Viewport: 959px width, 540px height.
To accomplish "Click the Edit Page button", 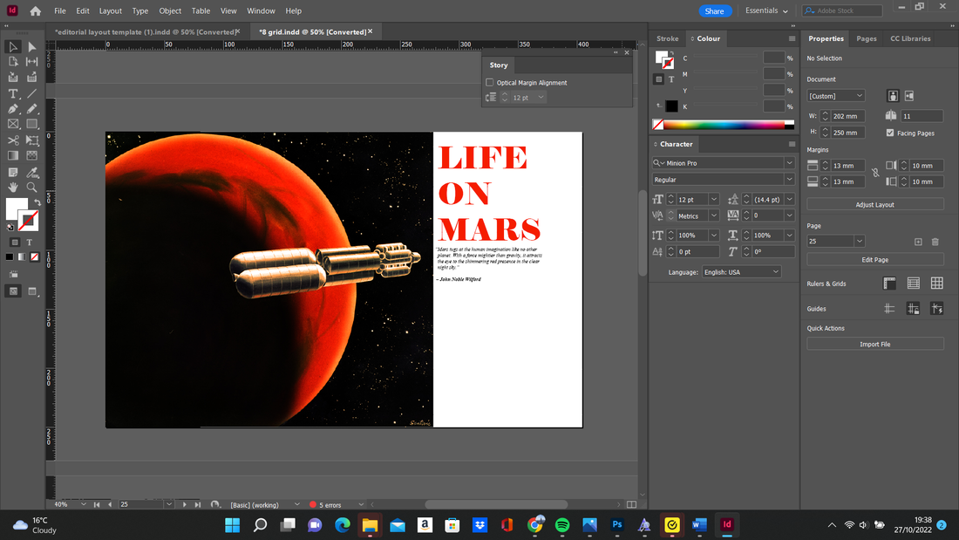I will pos(875,260).
